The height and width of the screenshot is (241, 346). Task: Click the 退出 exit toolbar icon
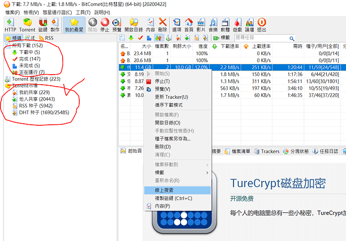(262, 25)
